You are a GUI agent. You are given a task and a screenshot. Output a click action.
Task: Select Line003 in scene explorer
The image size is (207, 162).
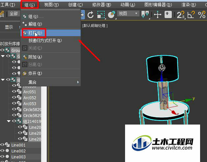pyautogui.click(x=18, y=157)
